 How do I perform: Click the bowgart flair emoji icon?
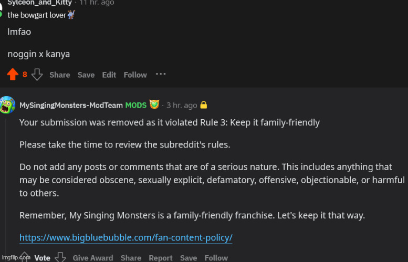(71, 15)
